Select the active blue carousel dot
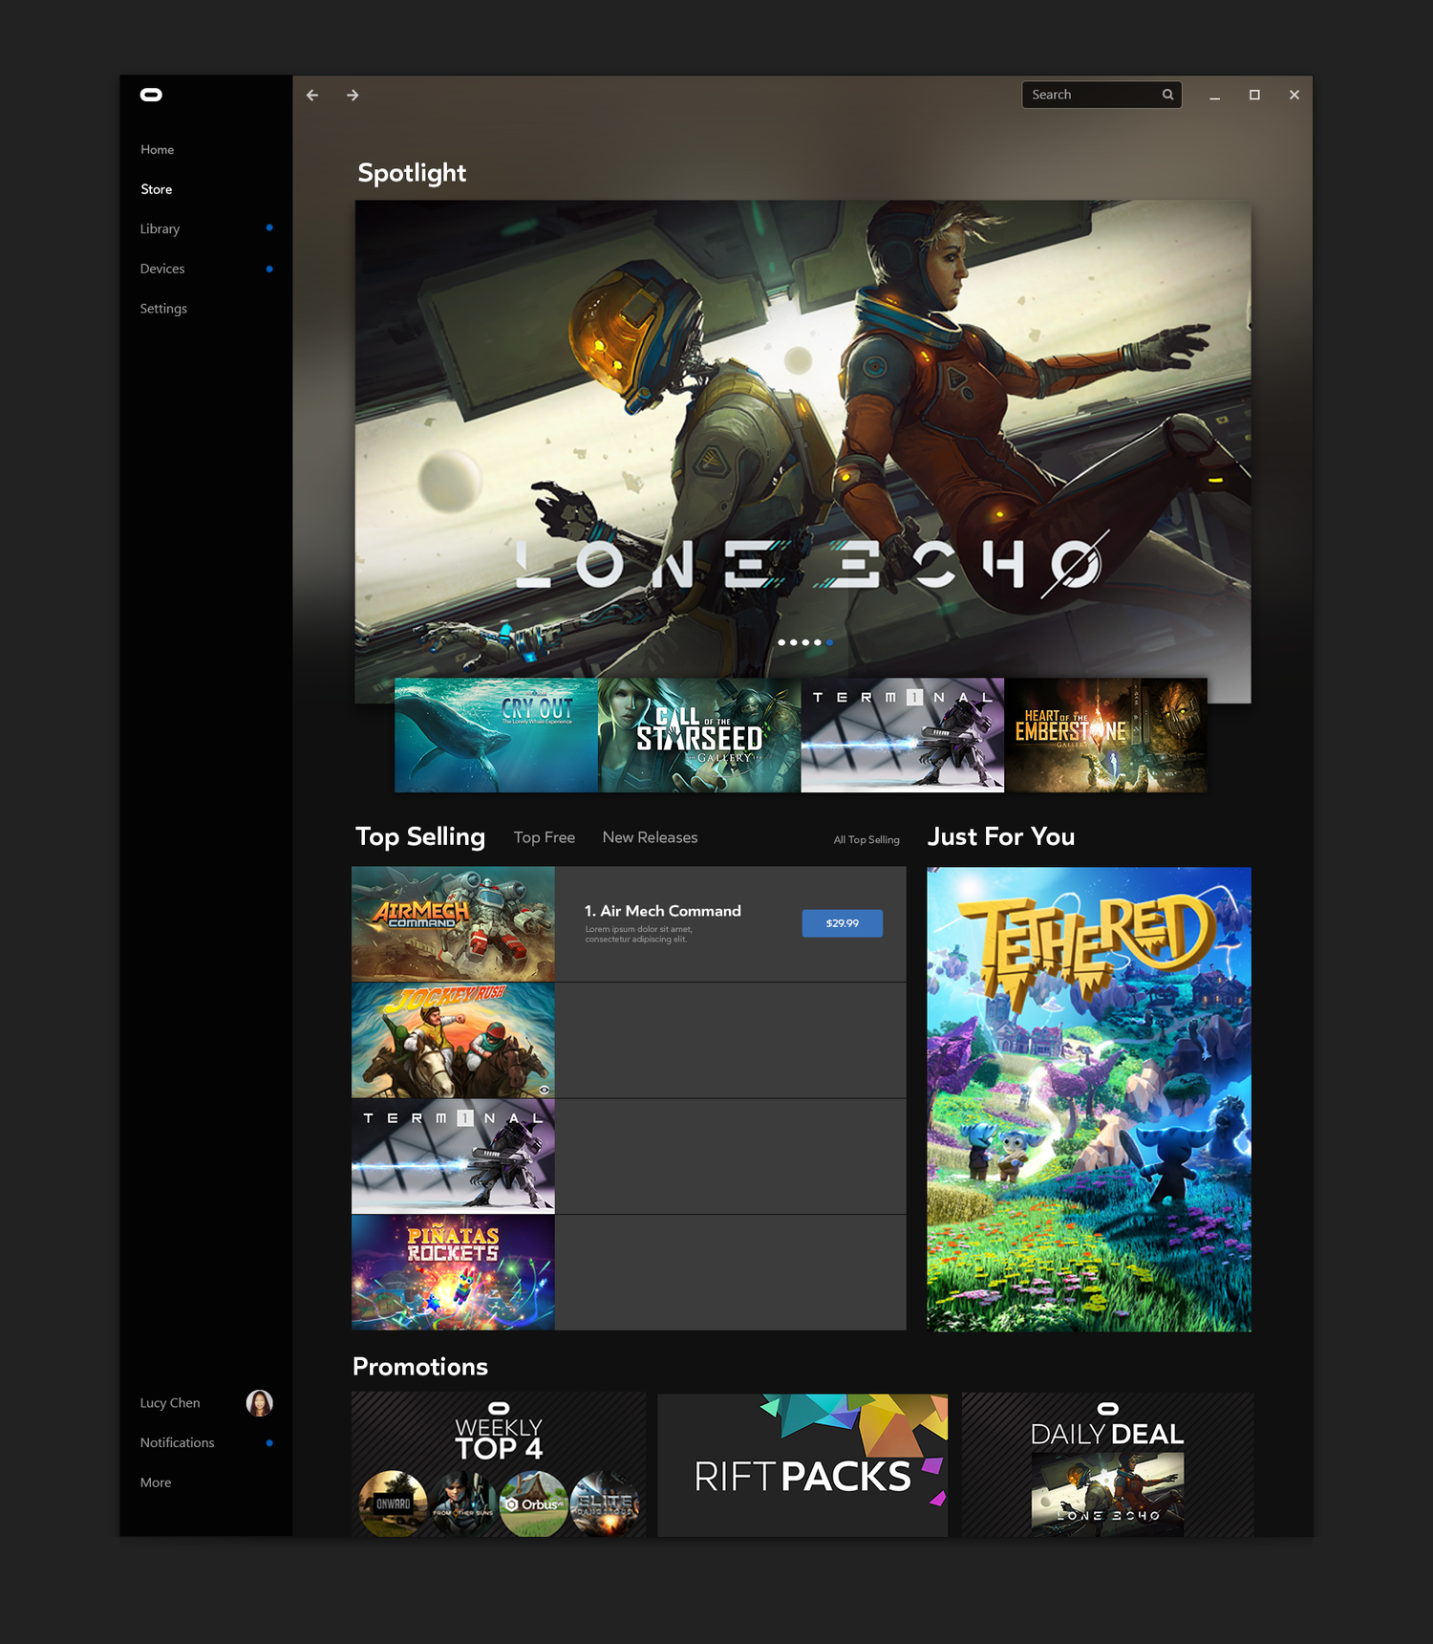 pos(829,642)
